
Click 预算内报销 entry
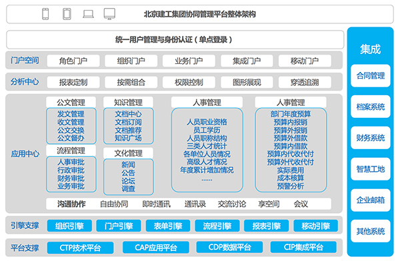click(291, 122)
